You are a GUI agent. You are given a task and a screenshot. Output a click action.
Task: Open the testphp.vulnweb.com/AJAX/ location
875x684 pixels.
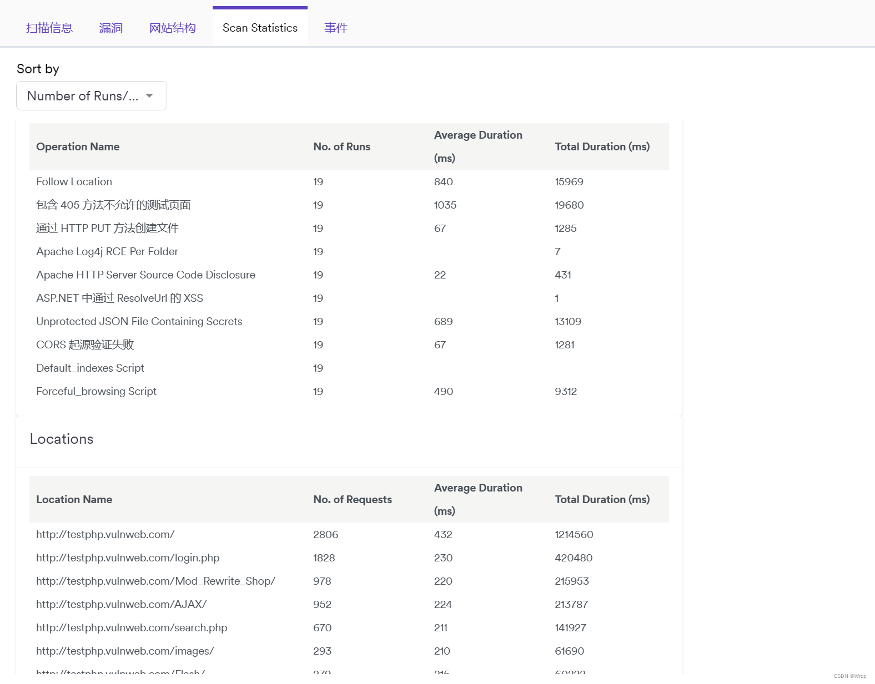(121, 605)
